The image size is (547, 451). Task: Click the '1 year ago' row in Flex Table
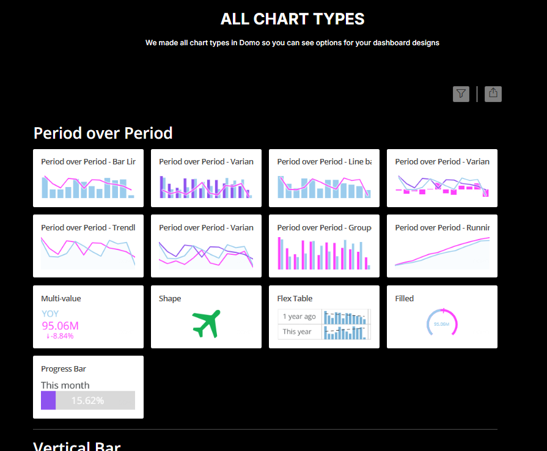[x=299, y=317]
